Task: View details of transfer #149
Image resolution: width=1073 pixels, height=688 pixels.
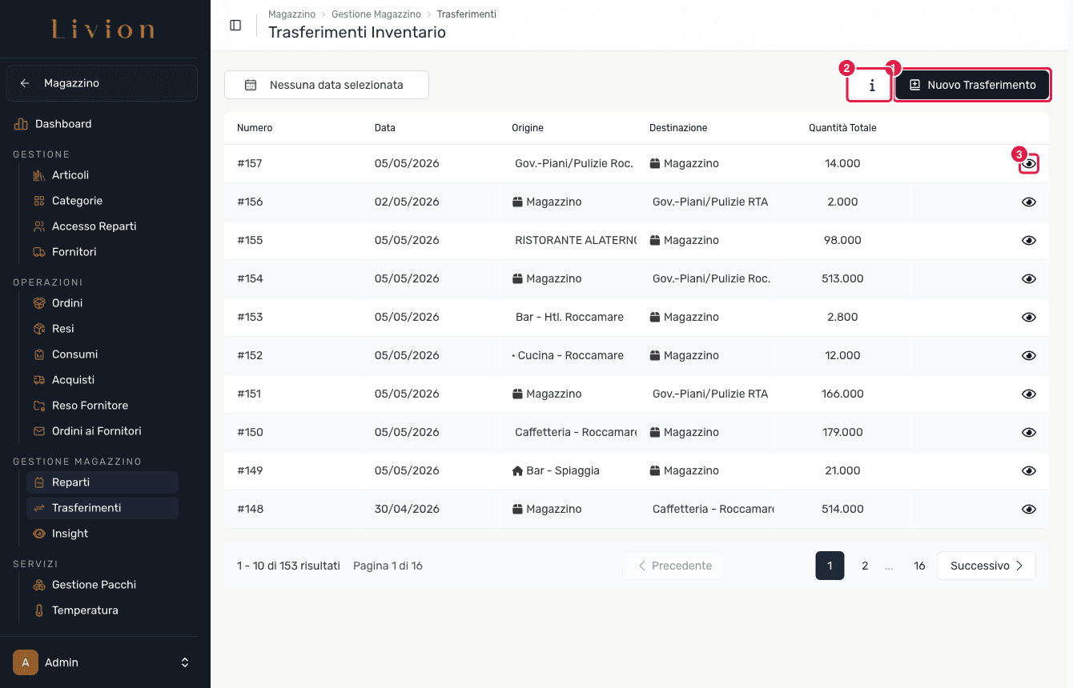Action: pyautogui.click(x=1029, y=470)
